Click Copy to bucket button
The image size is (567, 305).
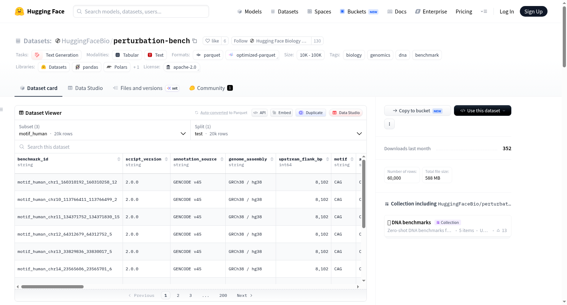[417, 111]
